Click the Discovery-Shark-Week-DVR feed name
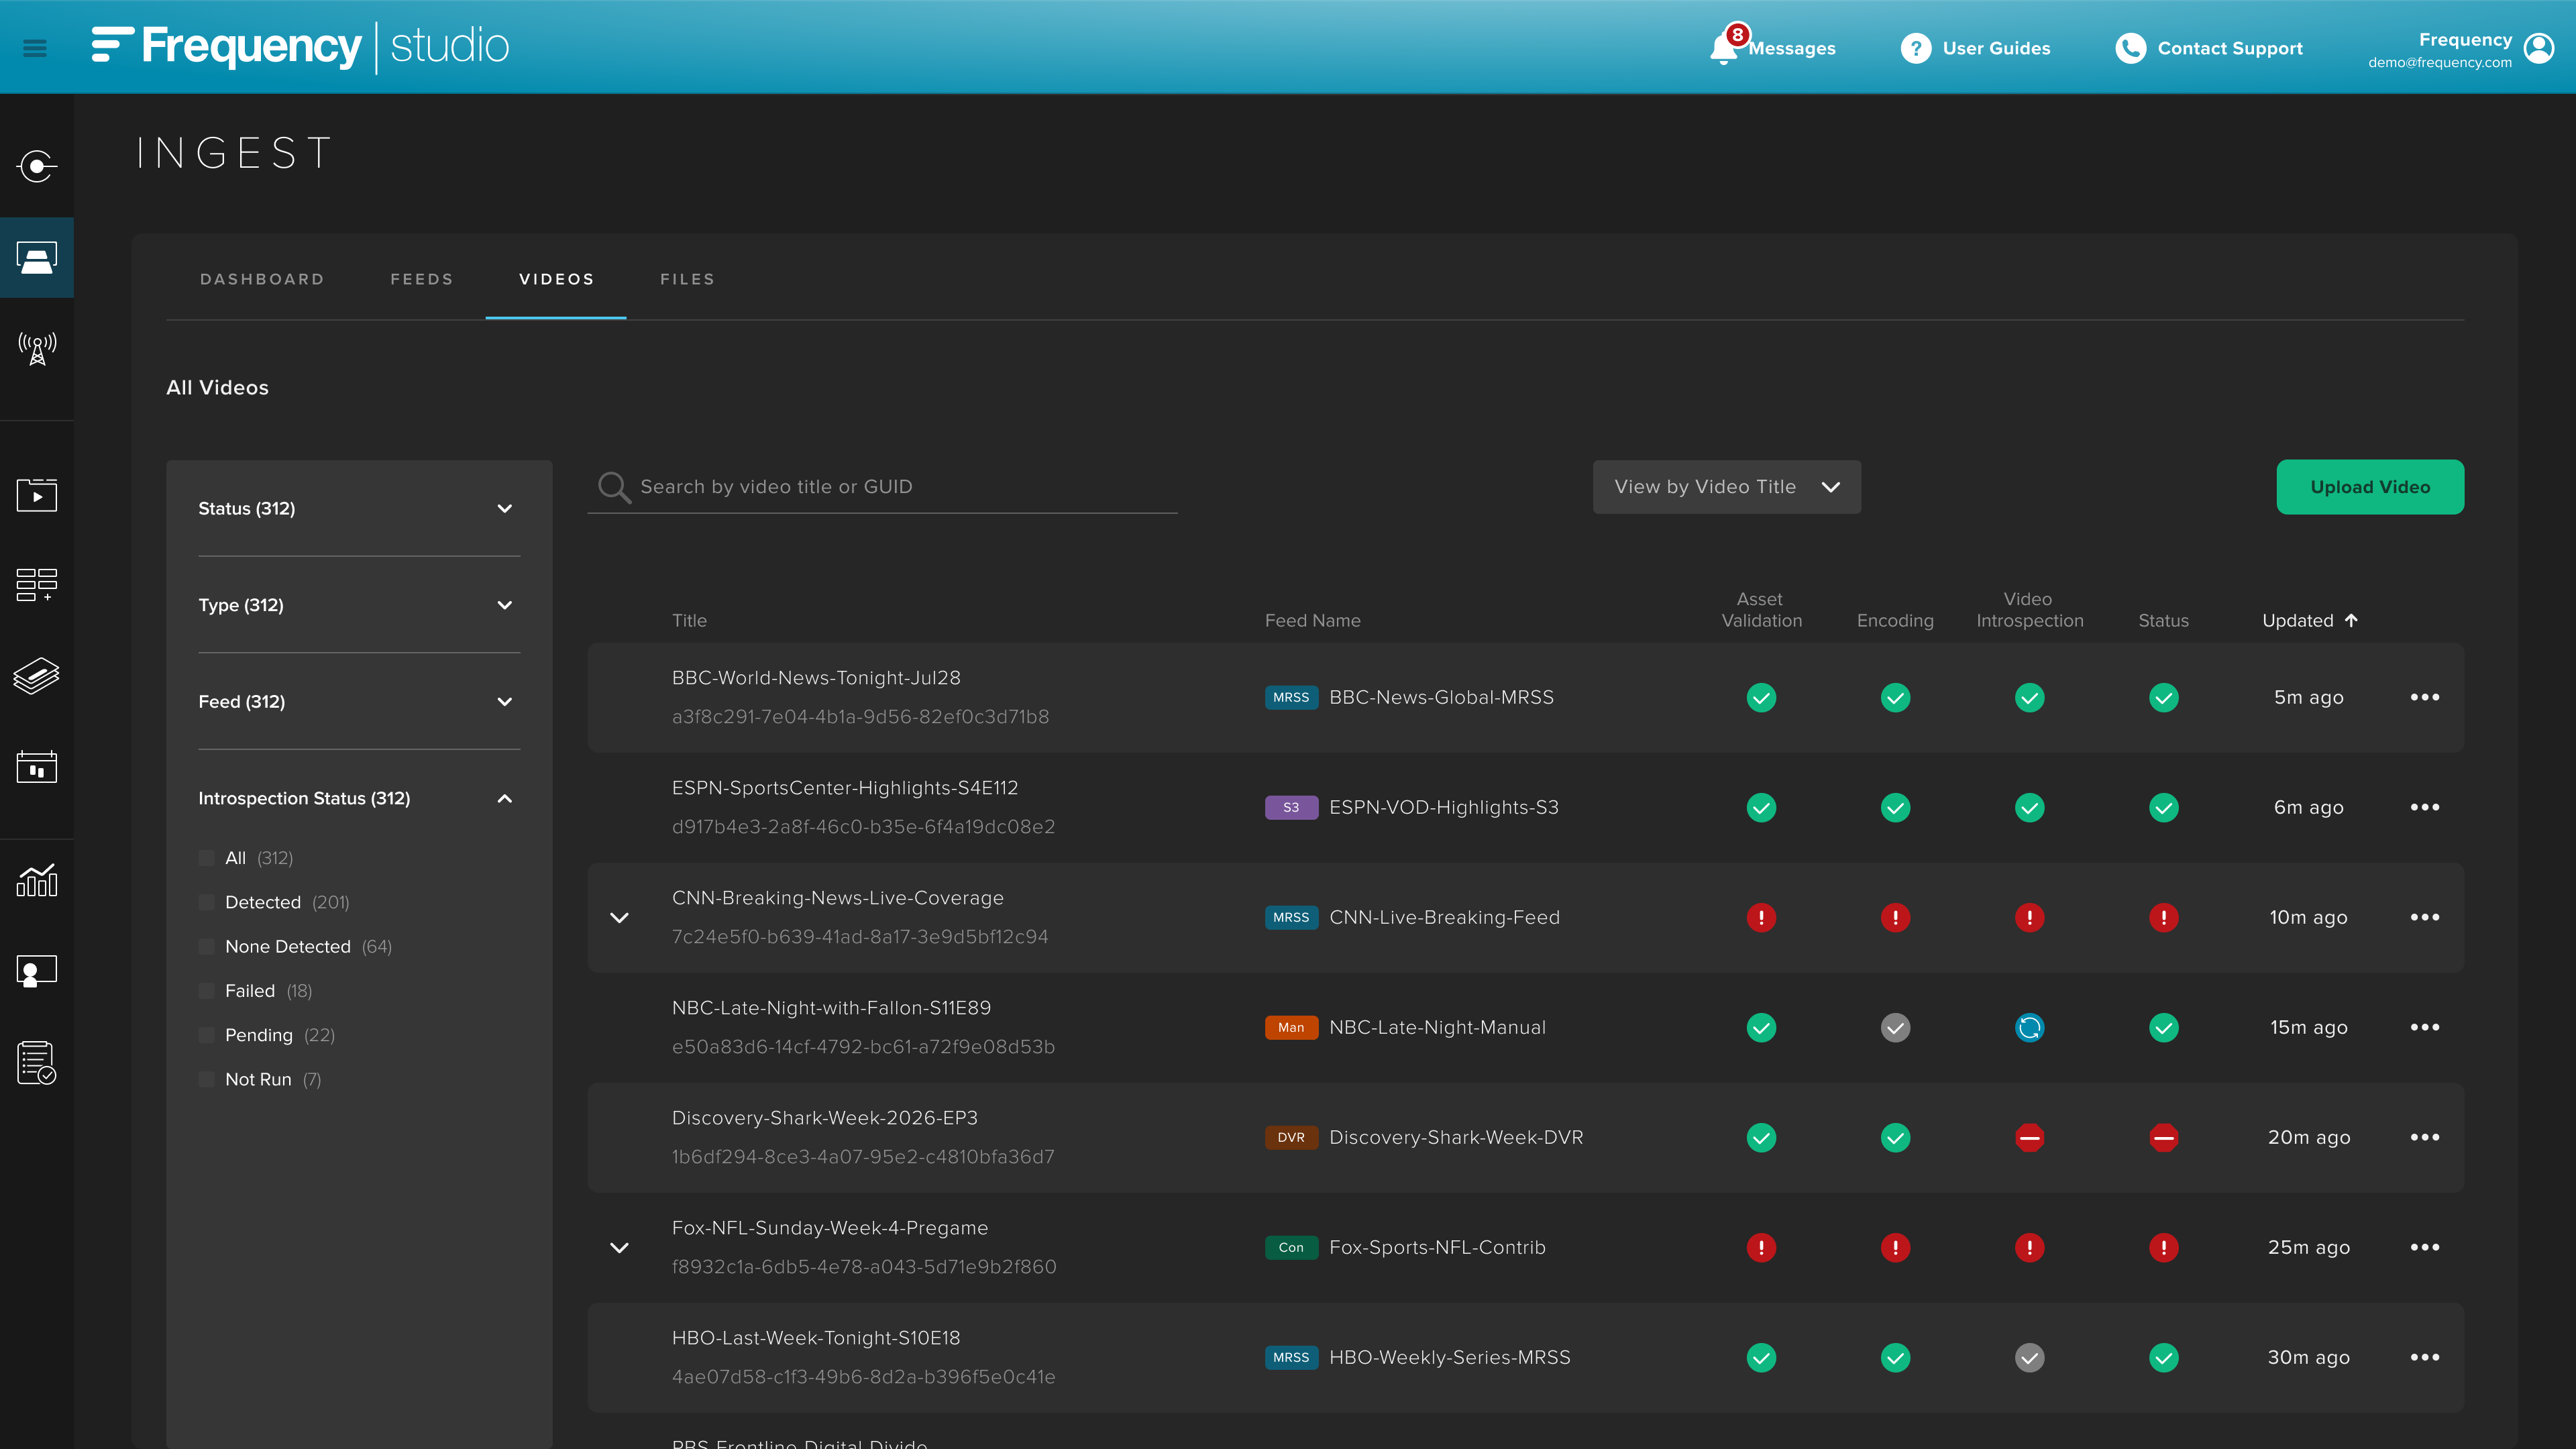Screen dimensions: 2576x1449 [1456, 1137]
